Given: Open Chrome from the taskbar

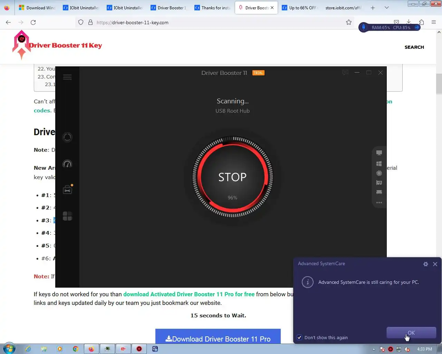Looking at the screenshot, I should (x=75, y=349).
